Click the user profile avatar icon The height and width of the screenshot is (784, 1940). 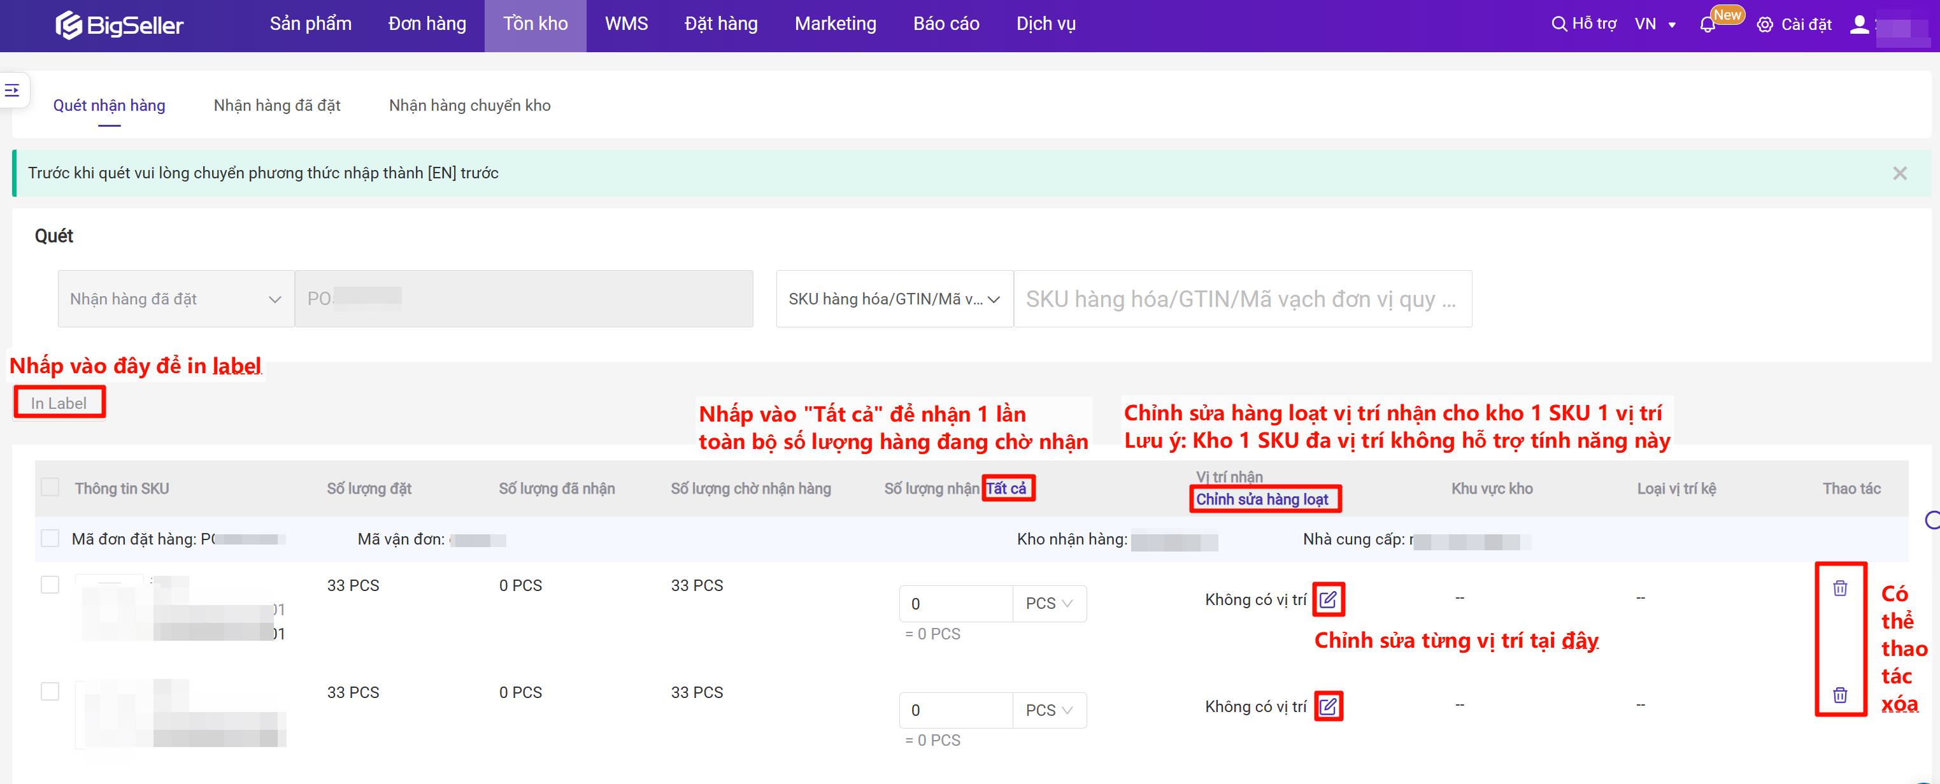1858,25
